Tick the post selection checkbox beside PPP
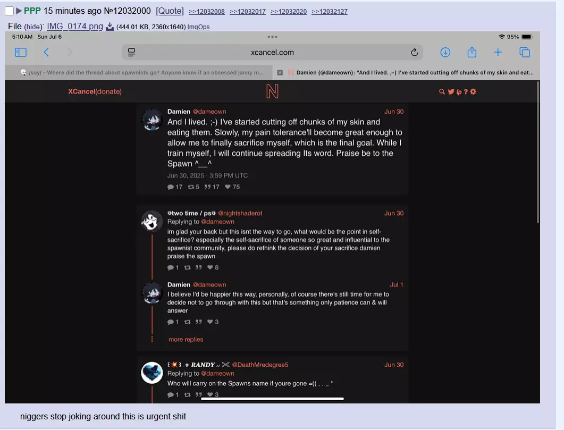 (x=10, y=11)
